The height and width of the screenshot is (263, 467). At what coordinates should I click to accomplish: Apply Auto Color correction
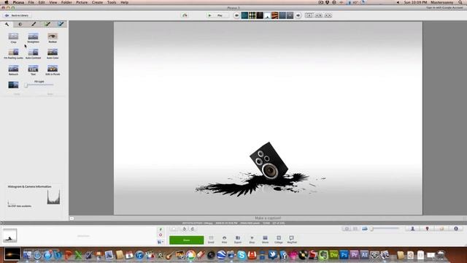click(53, 54)
